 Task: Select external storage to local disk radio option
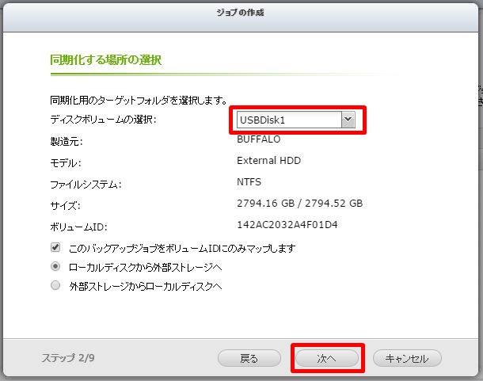coord(55,285)
